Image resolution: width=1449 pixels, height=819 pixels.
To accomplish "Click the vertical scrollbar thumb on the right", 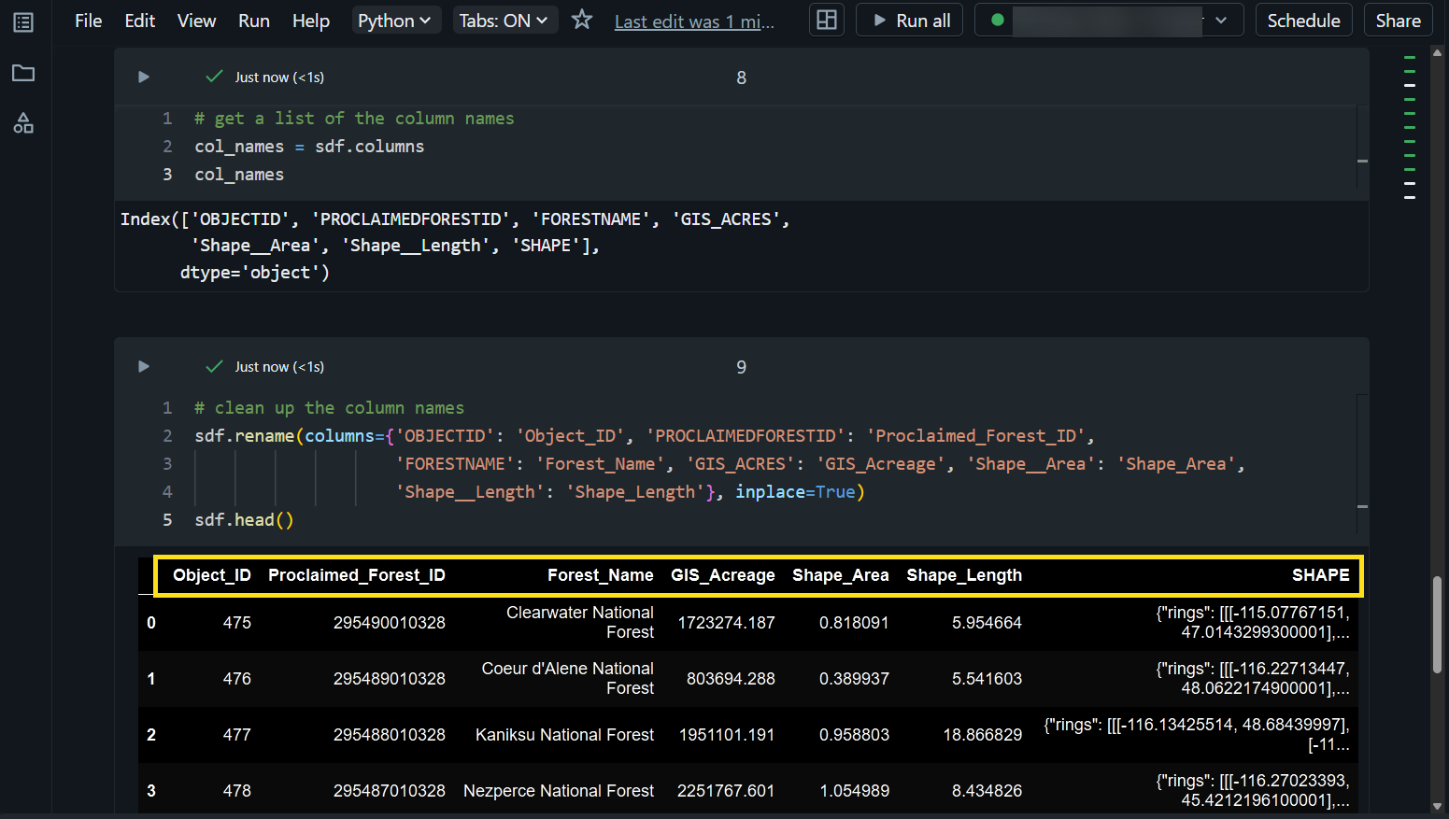I will pos(1437,624).
